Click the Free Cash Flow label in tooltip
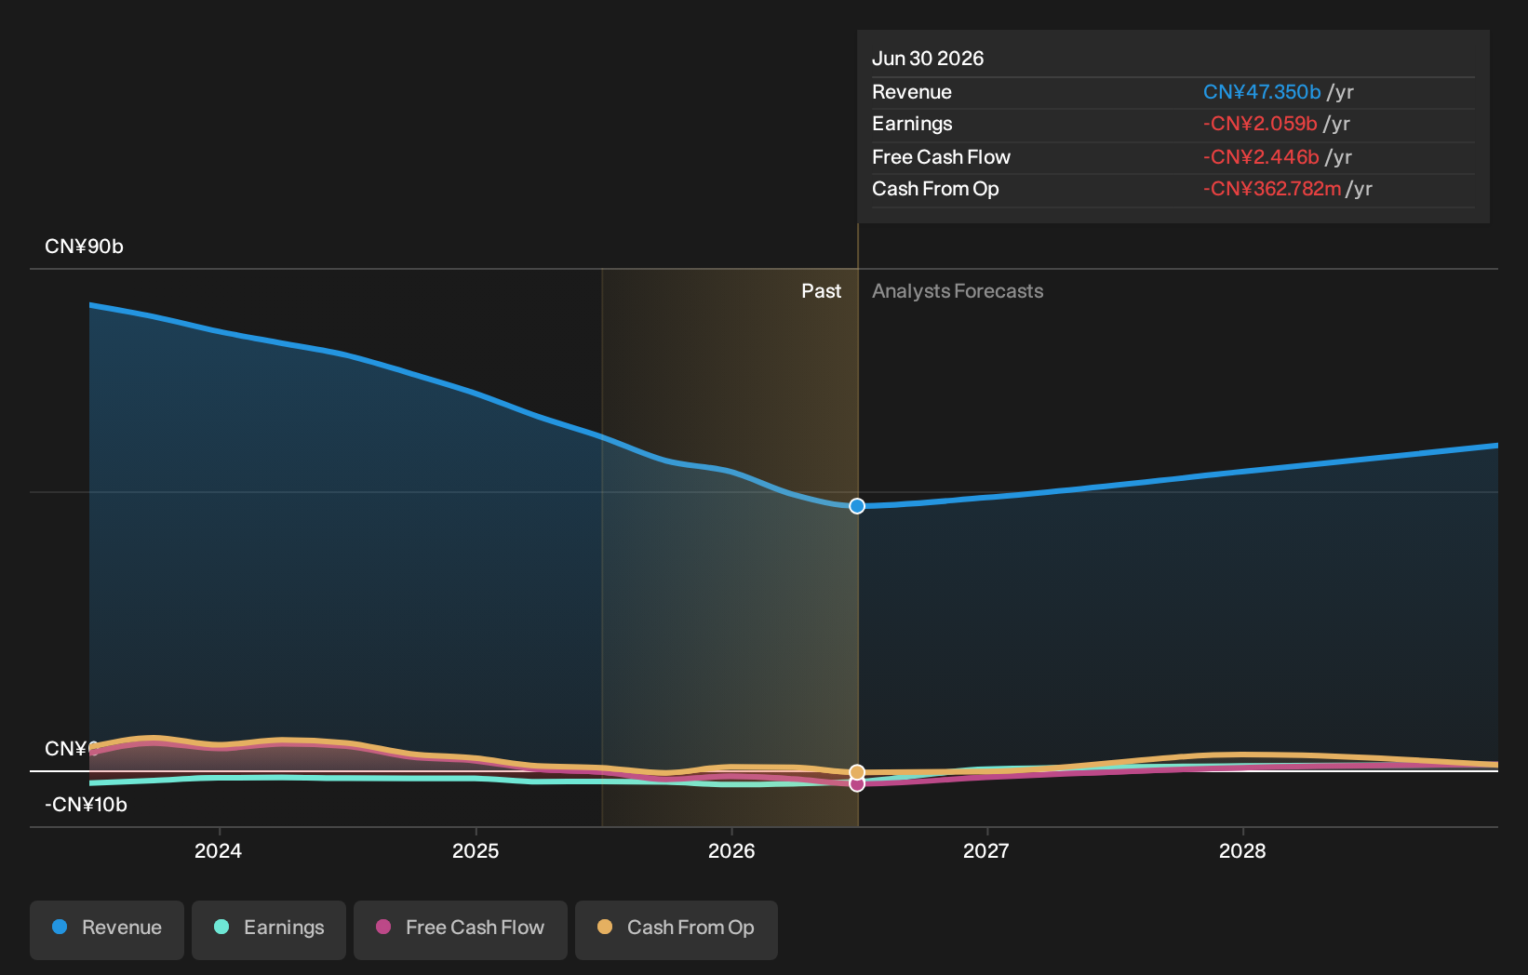The height and width of the screenshot is (975, 1528). [x=941, y=157]
